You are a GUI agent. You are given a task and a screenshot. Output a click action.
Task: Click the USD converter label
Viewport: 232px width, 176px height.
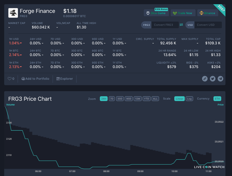point(190,25)
